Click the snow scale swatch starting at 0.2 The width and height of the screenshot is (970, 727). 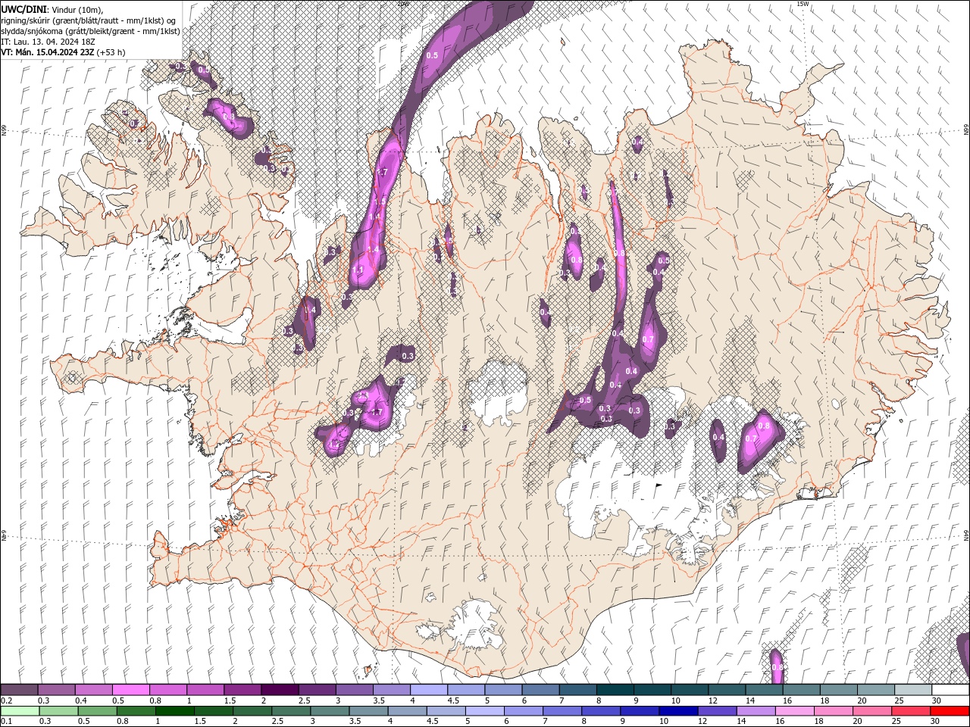coord(20,690)
